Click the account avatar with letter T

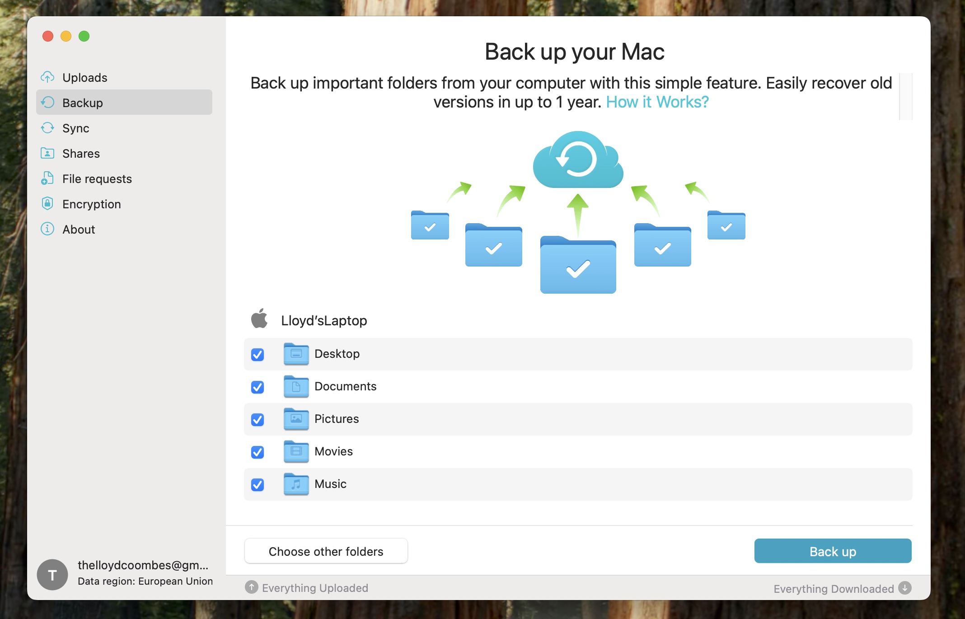pyautogui.click(x=52, y=574)
